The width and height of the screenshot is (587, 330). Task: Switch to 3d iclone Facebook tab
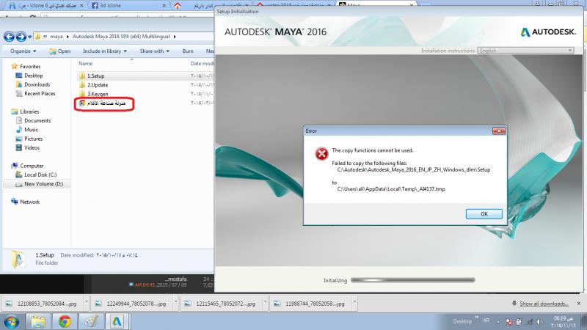coord(127,6)
